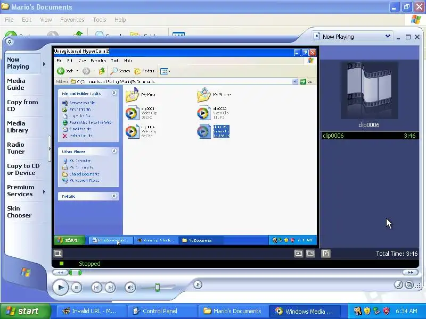Screen dimensions: 426x319
Task: Open the Copy from CD tab
Action: (x=24, y=105)
